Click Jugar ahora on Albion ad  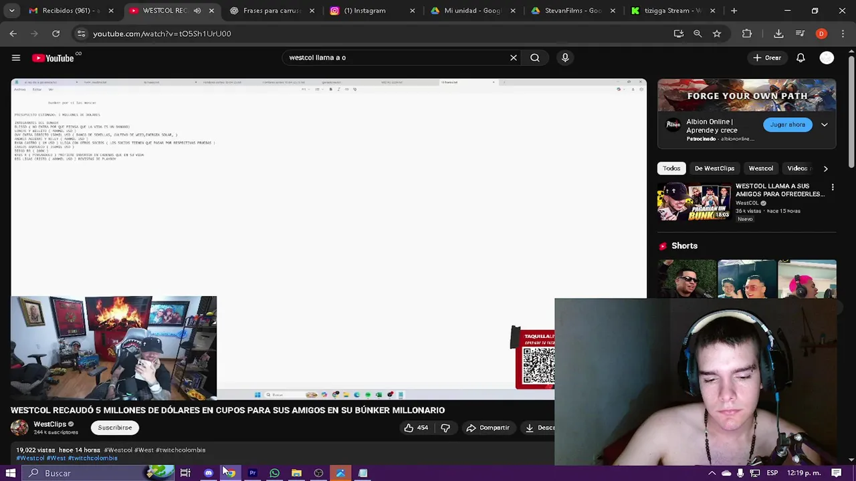pyautogui.click(x=788, y=125)
